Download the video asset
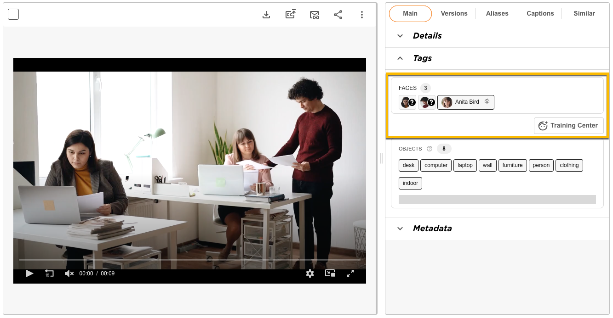Screen dimensions: 613x318 pos(266,15)
